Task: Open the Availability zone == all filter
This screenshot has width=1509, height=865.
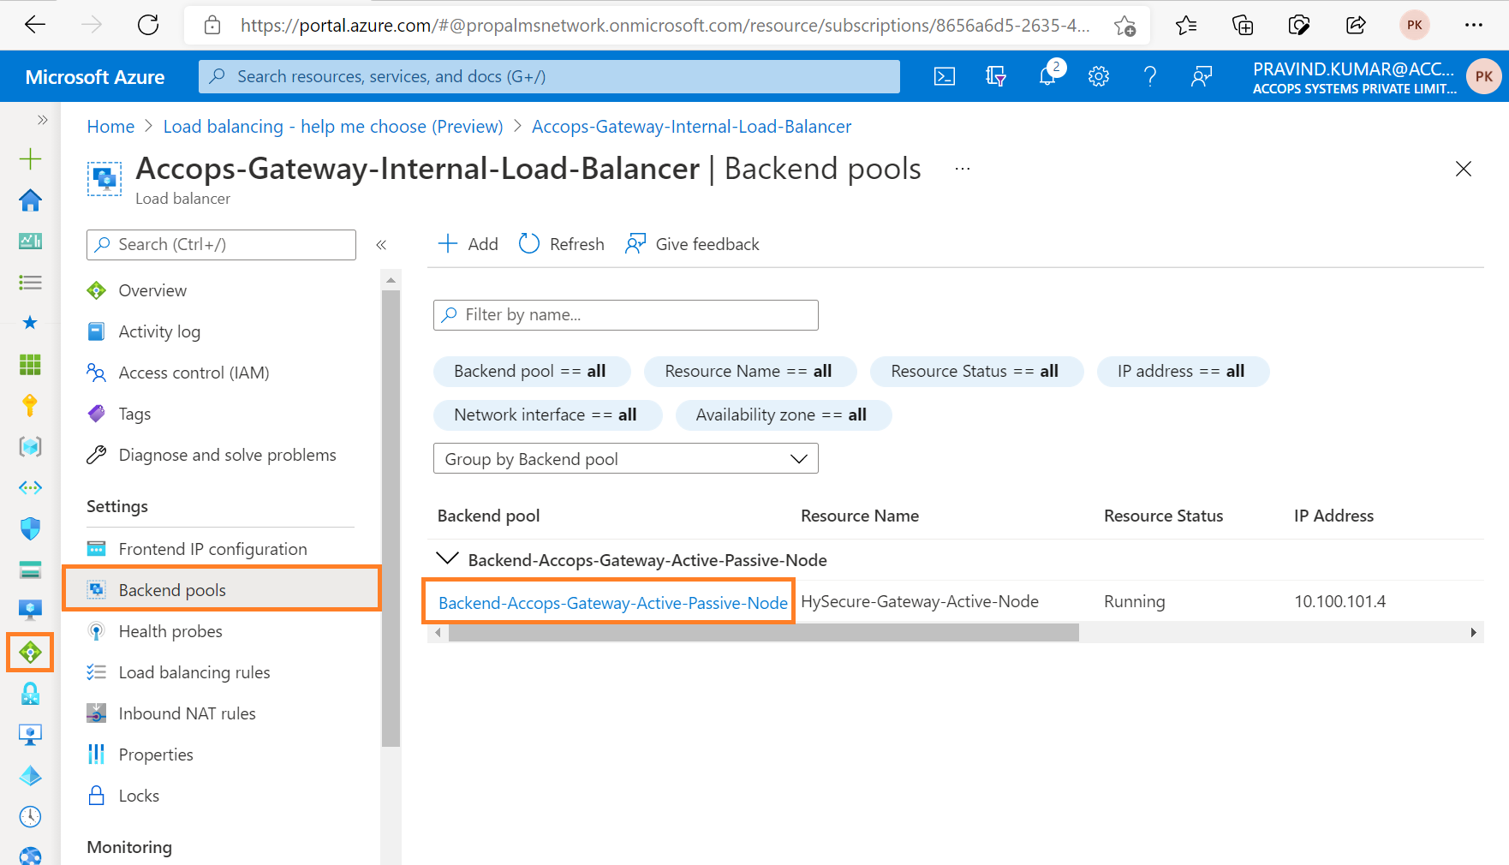Action: 783,415
